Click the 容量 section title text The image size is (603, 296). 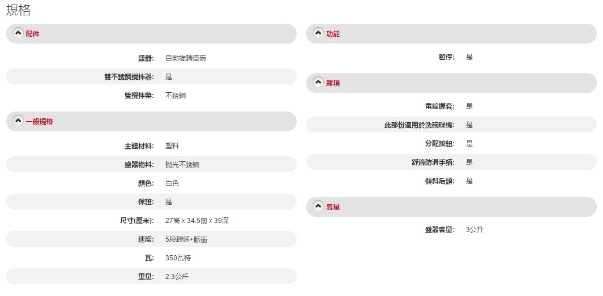point(333,207)
